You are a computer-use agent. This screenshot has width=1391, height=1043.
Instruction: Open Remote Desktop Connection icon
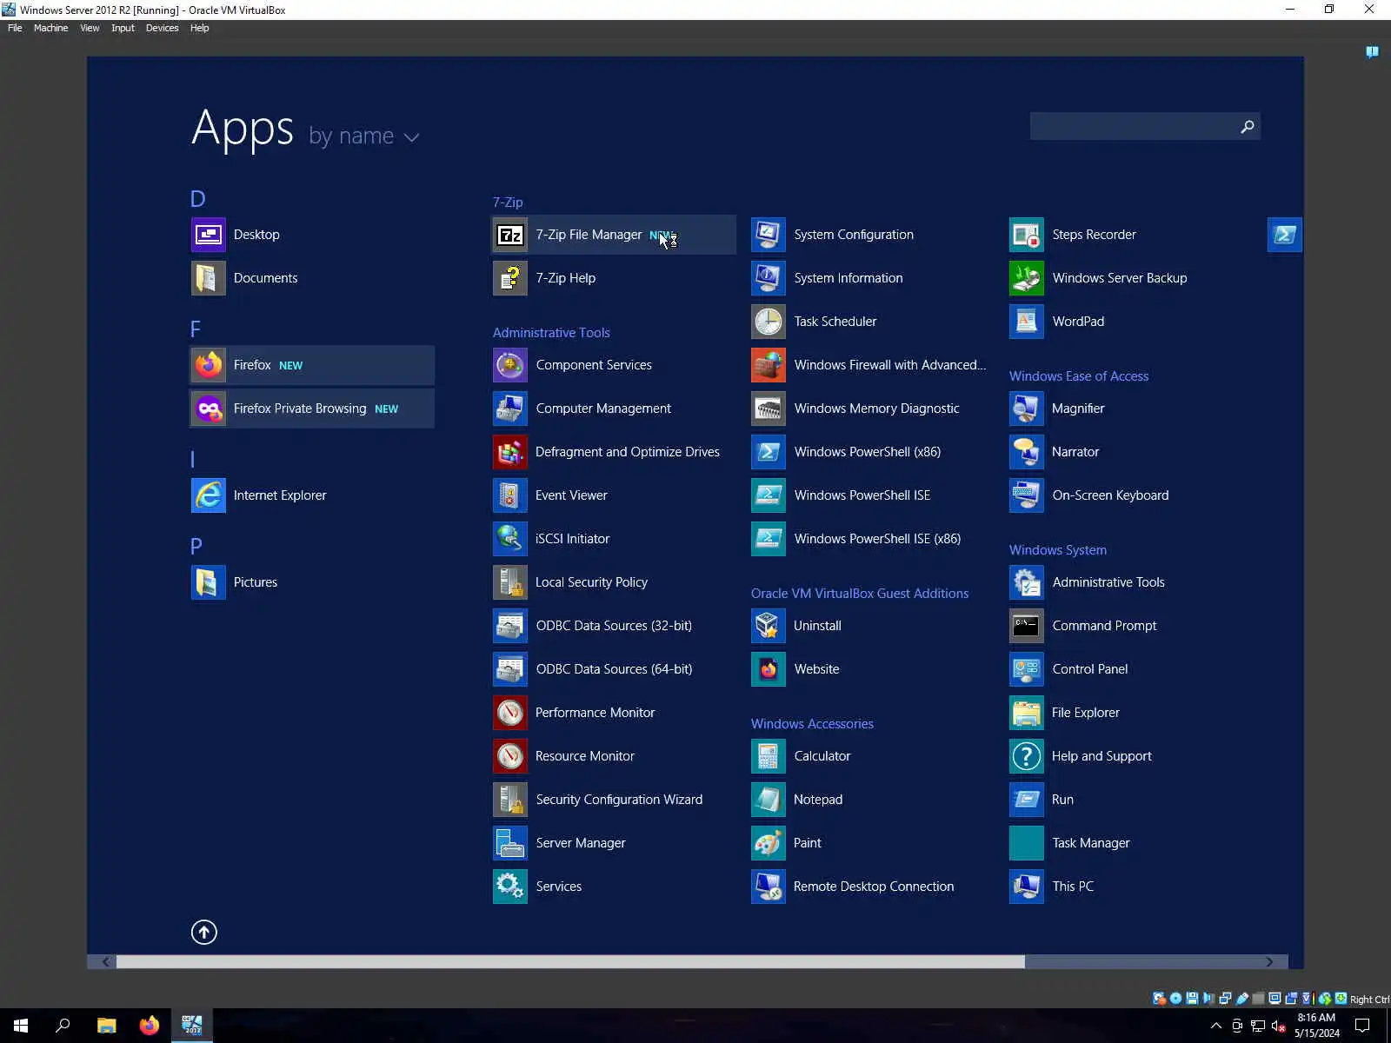click(x=769, y=887)
